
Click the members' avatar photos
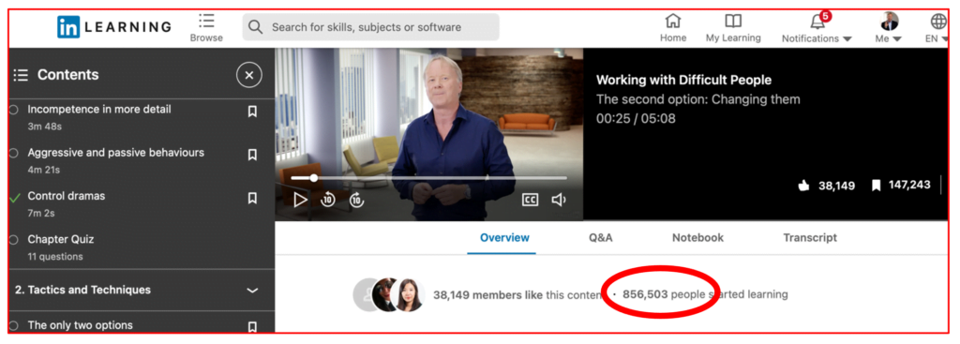(x=389, y=294)
